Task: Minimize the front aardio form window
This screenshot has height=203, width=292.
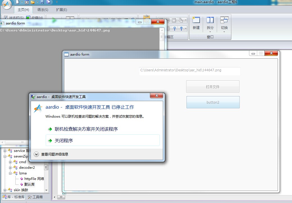Action: coord(253,53)
